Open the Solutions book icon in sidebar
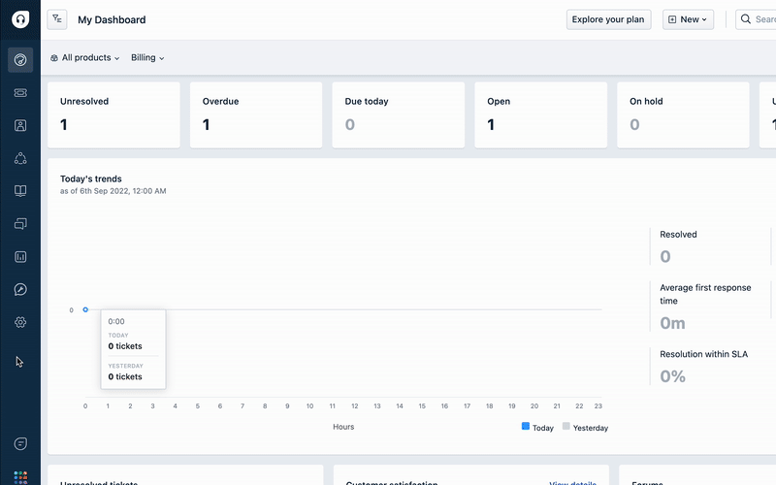The image size is (776, 485). click(x=20, y=191)
